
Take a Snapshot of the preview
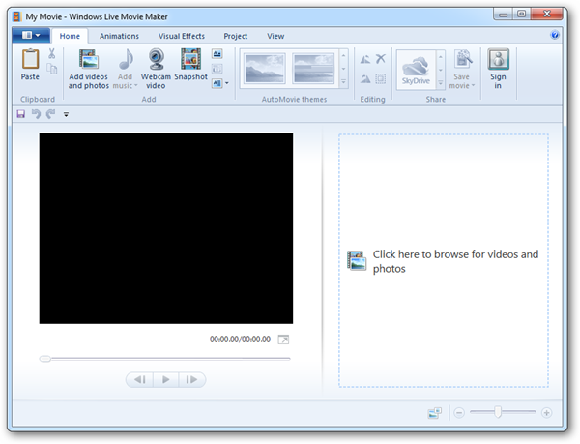(x=190, y=60)
